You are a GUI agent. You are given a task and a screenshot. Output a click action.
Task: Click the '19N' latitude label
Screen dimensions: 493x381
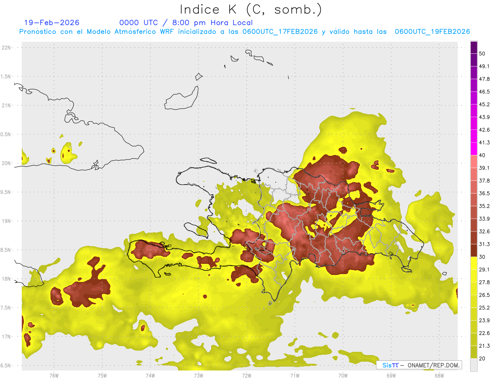pos(6,221)
